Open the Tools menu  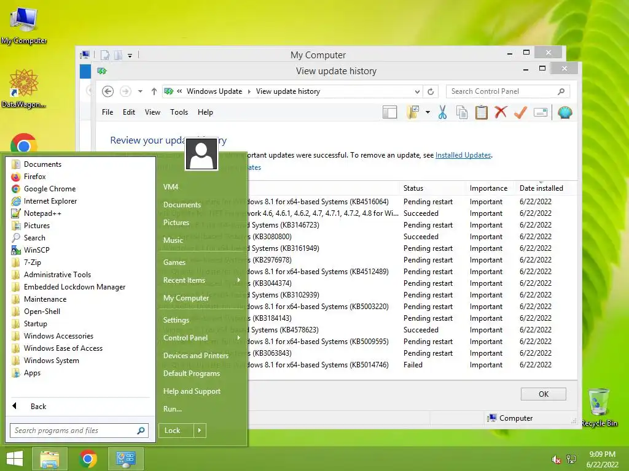click(x=179, y=113)
